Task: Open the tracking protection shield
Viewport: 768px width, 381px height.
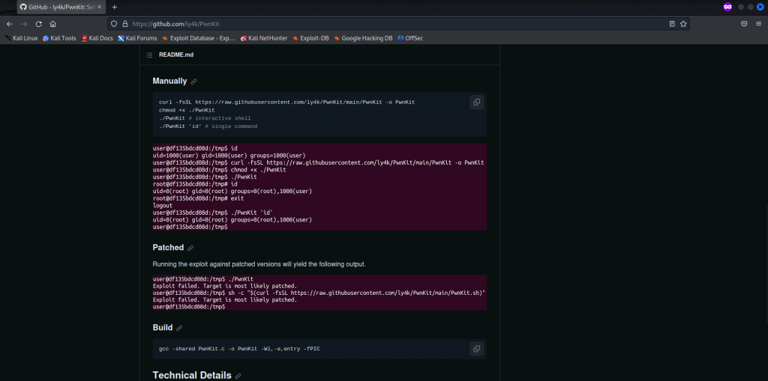Action: [114, 23]
